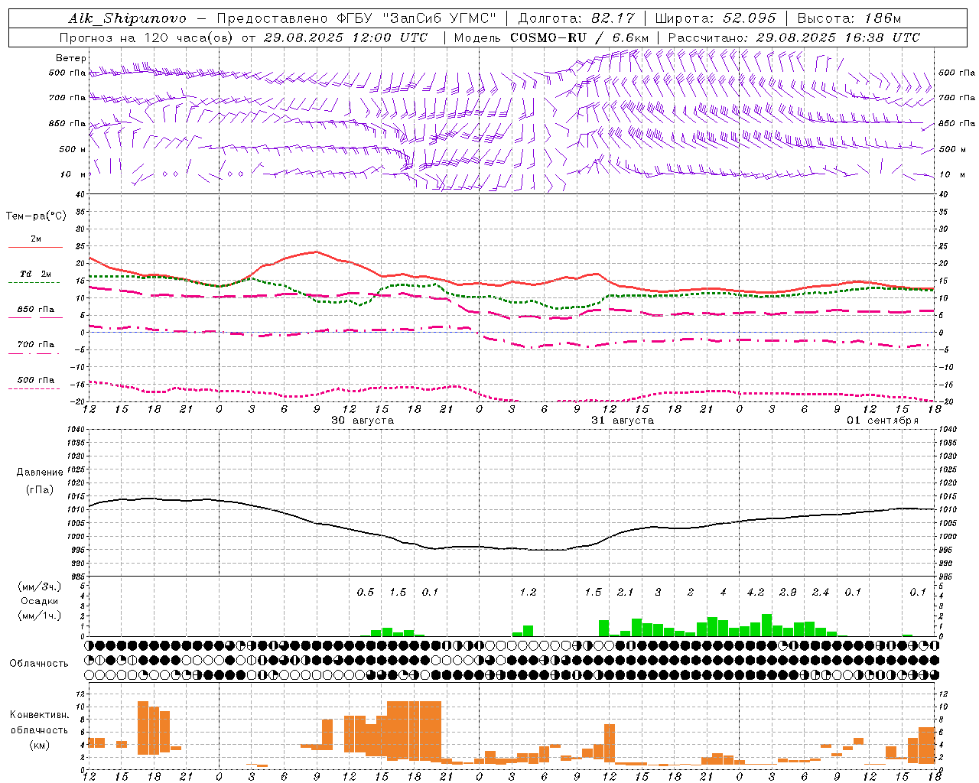Click the '31 августа' date label
979x783 pixels.
point(623,421)
